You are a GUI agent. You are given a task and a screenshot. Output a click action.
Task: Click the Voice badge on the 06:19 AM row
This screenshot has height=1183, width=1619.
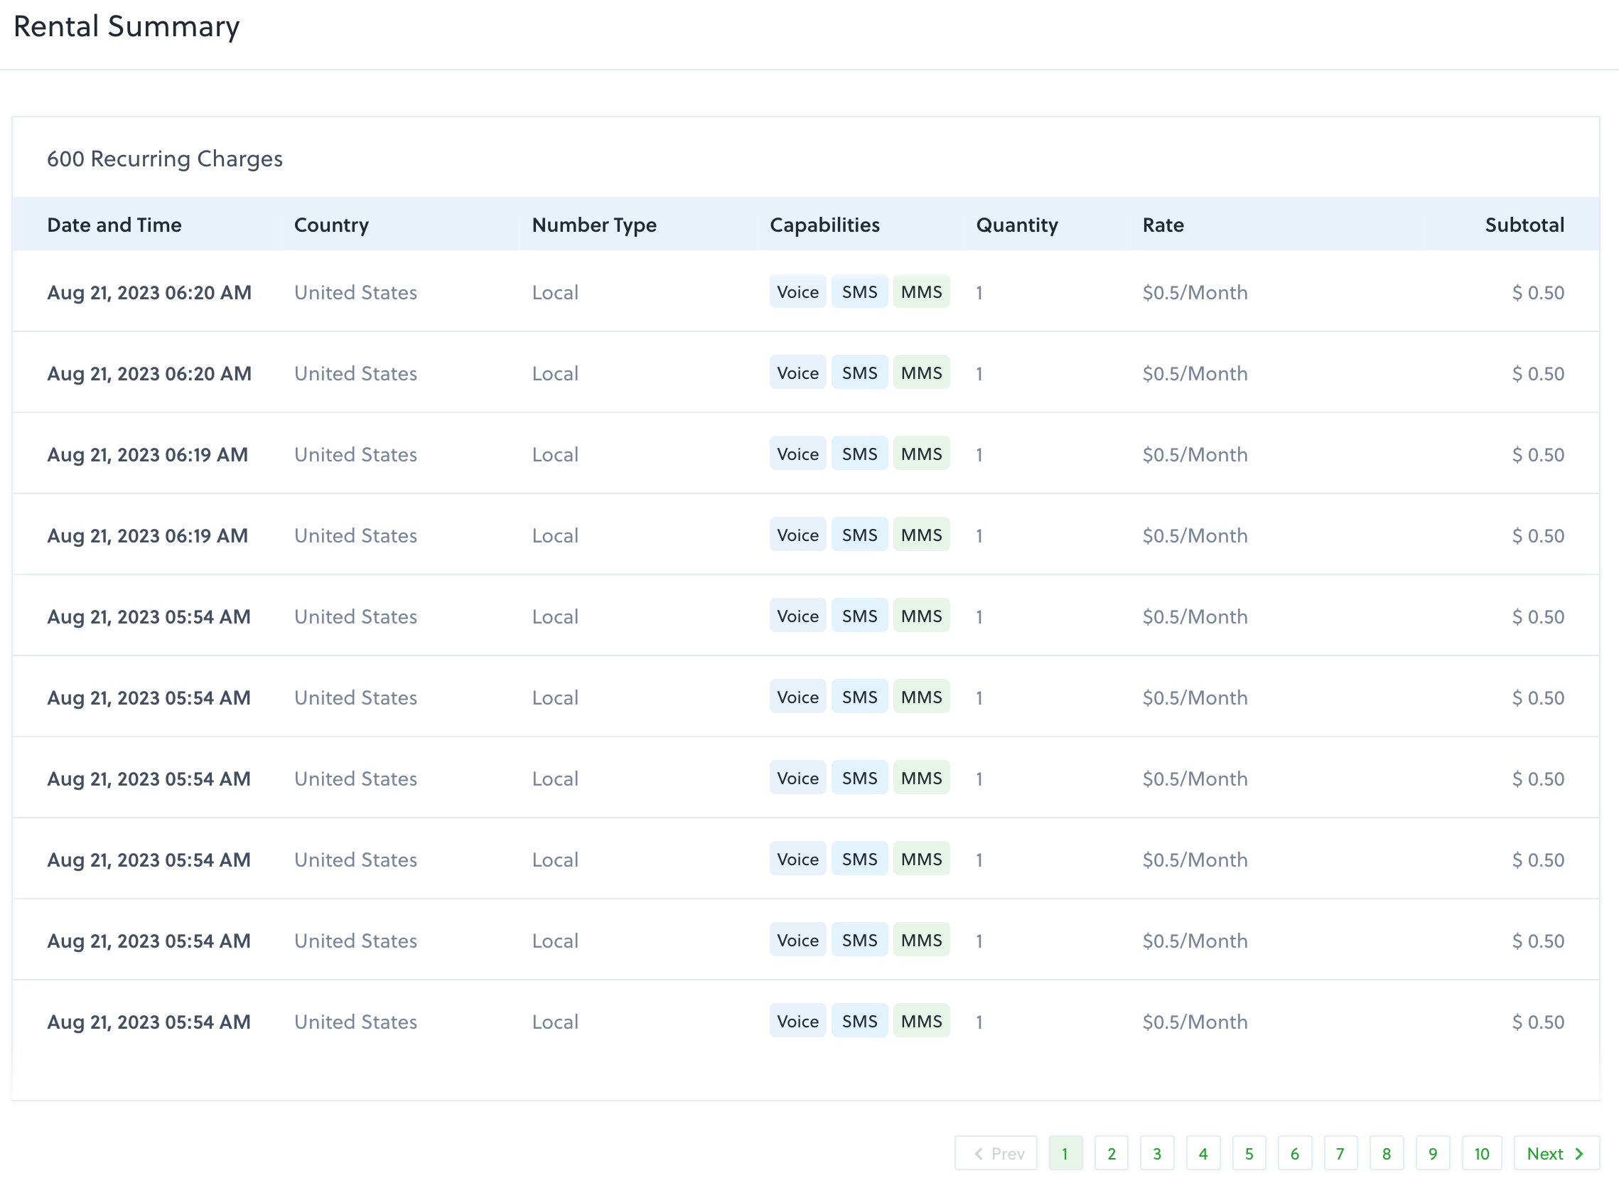coord(797,454)
